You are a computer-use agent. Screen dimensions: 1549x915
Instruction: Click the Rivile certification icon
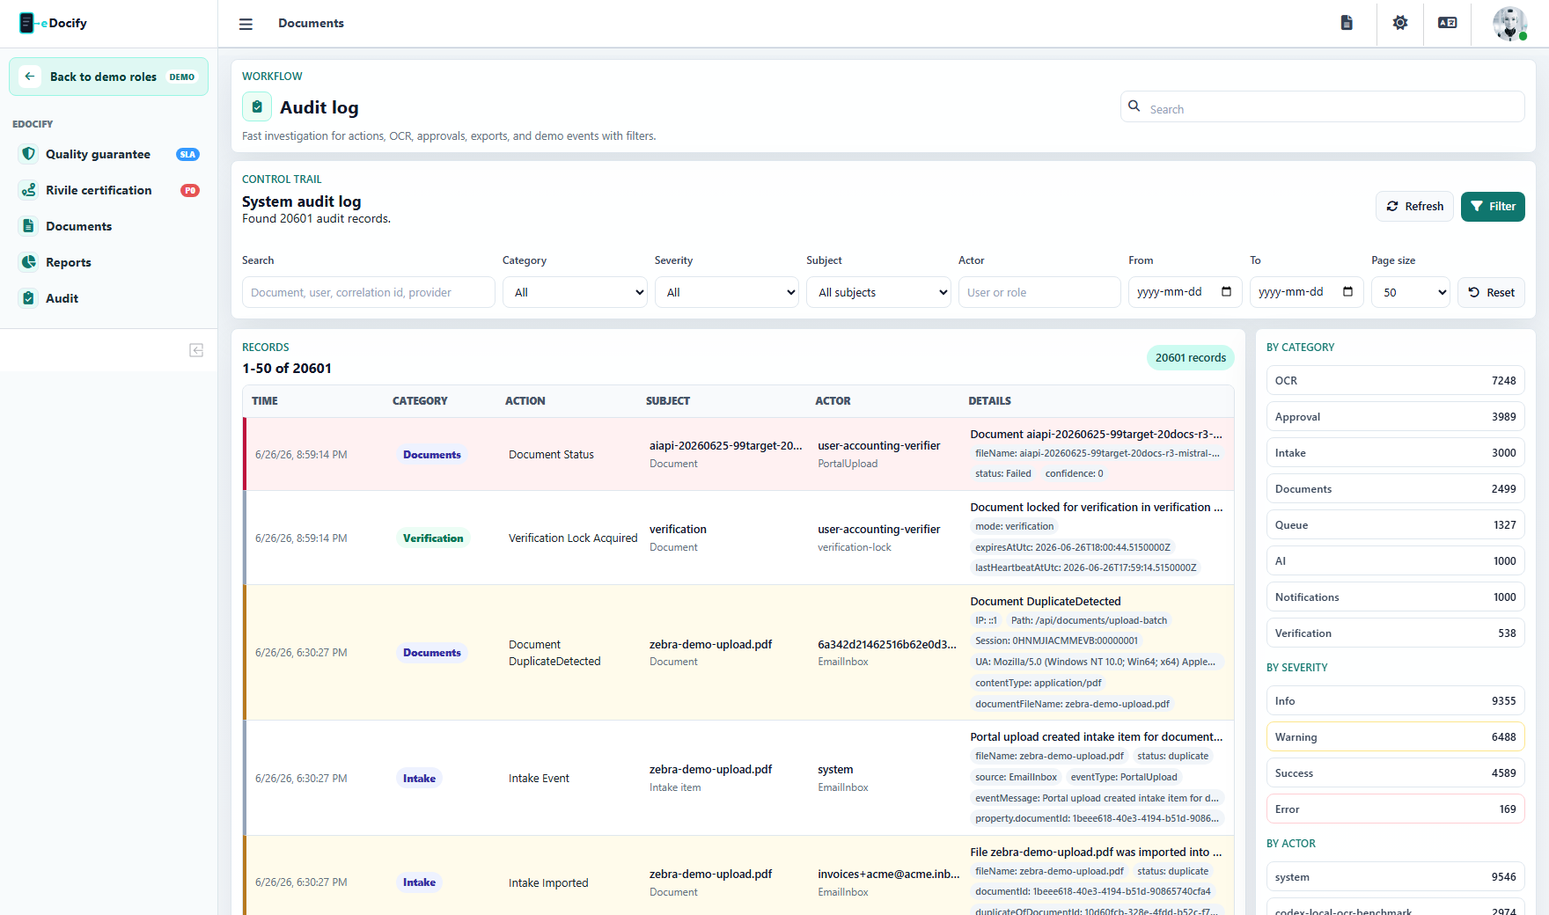[29, 190]
